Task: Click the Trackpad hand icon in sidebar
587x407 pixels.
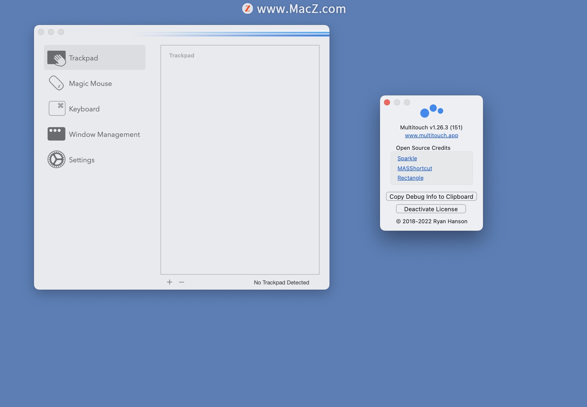Action: (57, 58)
